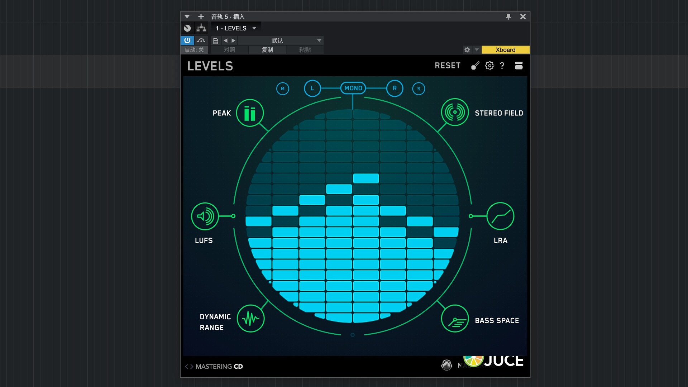
Task: Click the MONO indicator line handle
Action: (x=353, y=102)
